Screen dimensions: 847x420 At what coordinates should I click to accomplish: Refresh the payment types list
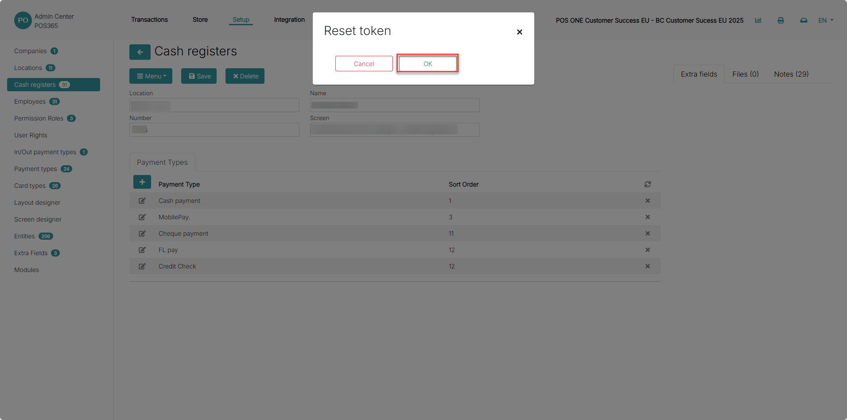[x=648, y=184]
